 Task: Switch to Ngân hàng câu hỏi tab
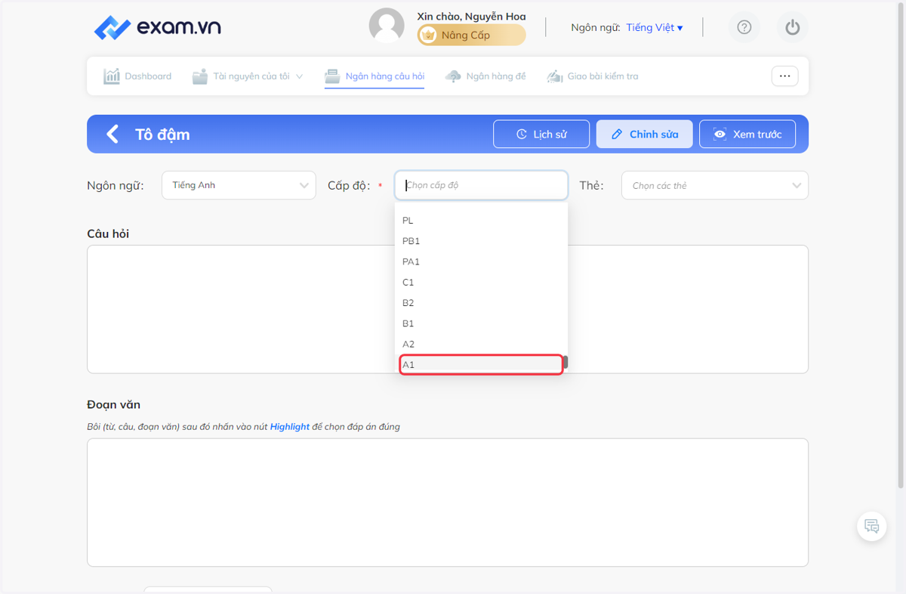[374, 76]
